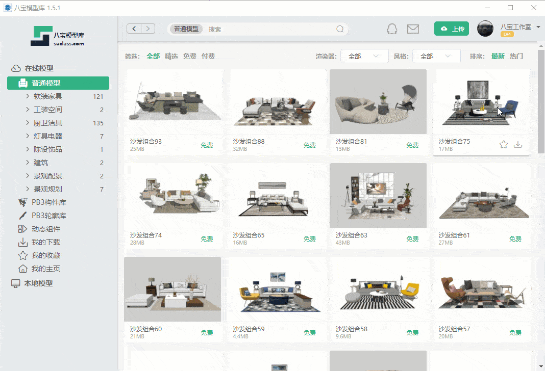Screen dimensions: 545x371
Task: Sort models by 热门
Action: (516, 56)
